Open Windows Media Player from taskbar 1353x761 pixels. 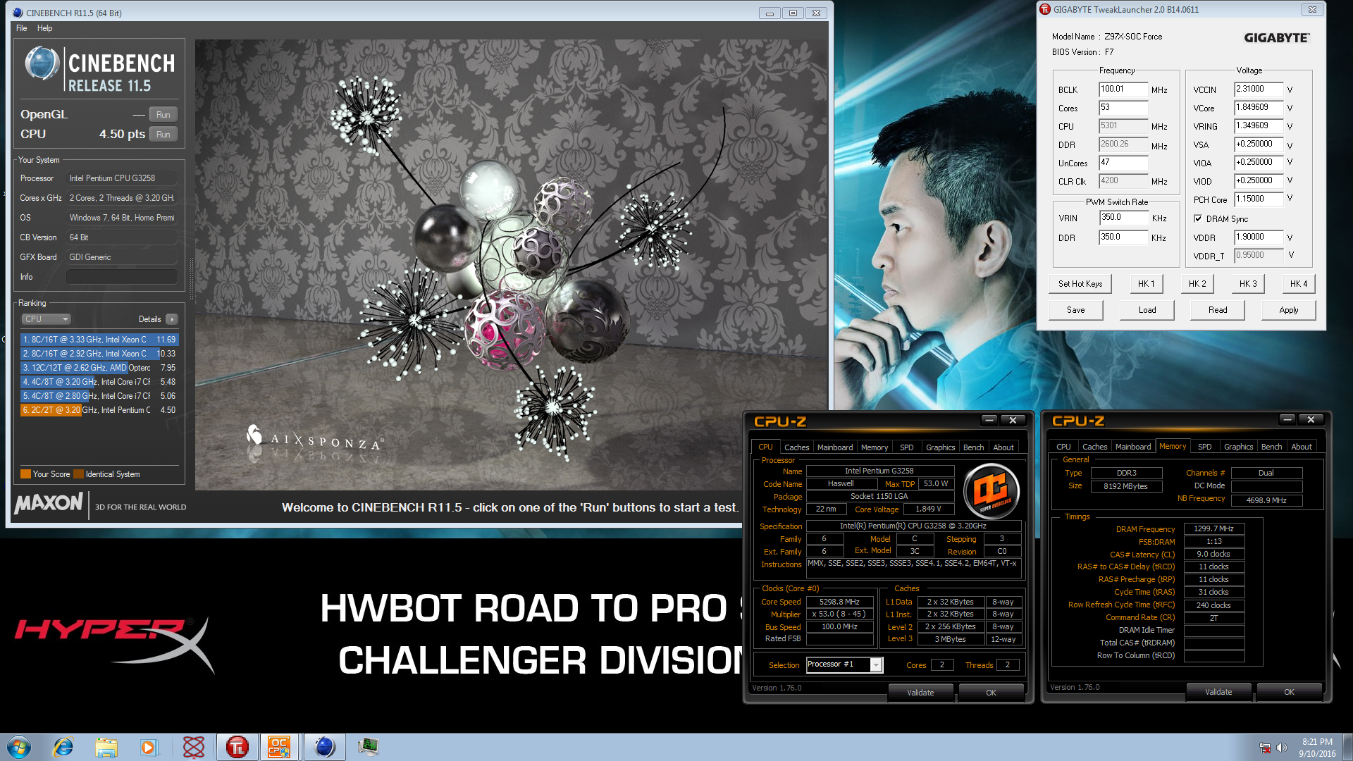click(149, 747)
